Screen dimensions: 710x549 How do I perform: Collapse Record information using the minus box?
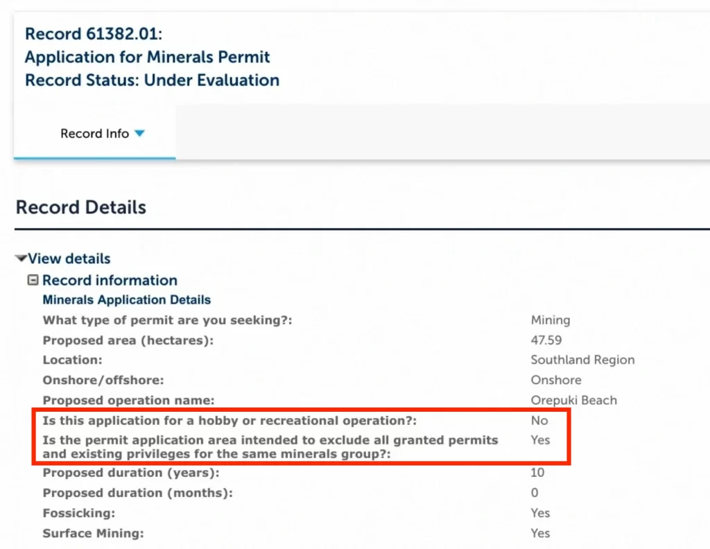[x=33, y=280]
